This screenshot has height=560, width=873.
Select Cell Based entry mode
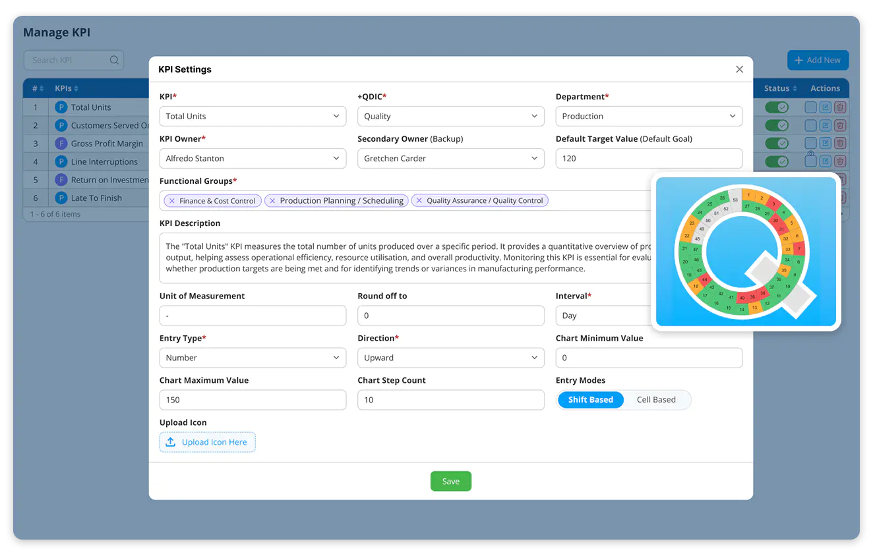pyautogui.click(x=656, y=400)
